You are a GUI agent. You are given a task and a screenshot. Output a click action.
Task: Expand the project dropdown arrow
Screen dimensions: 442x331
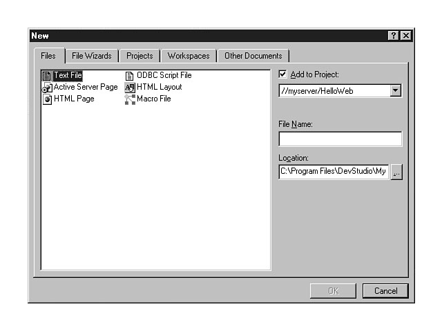[x=395, y=90]
